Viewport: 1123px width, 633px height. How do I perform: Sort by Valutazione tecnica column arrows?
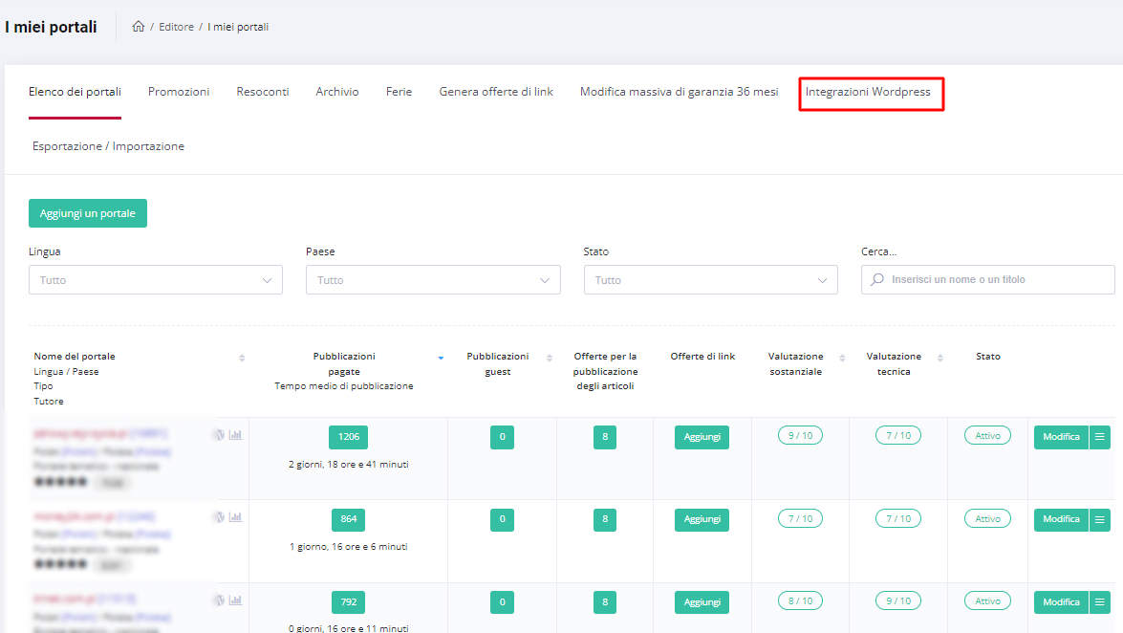(940, 358)
